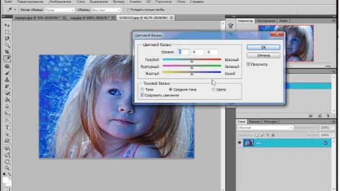Click the first Уровни value field
This screenshot has height=191, width=340.
click(183, 52)
